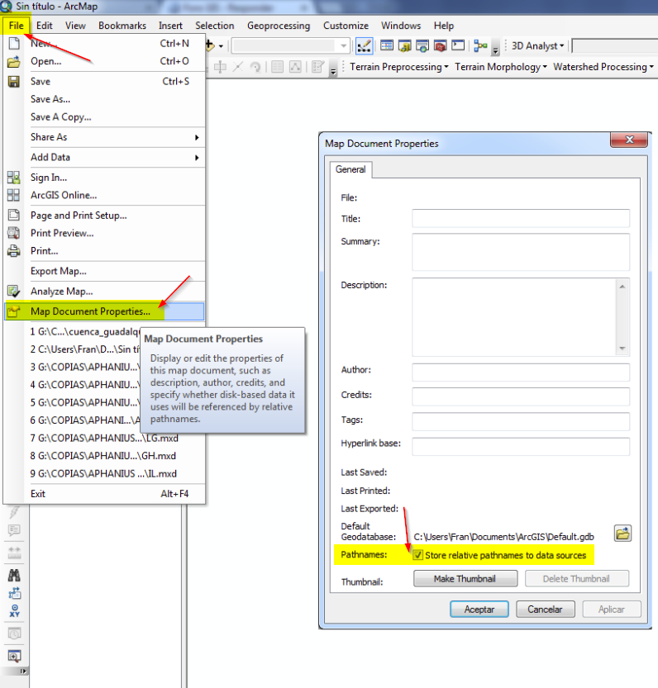
Task: Click the Cancelar button
Action: (x=545, y=609)
